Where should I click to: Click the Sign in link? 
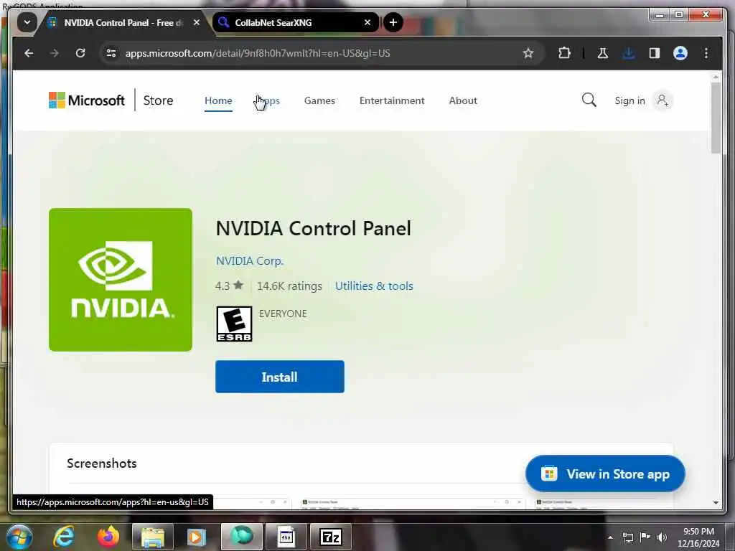click(629, 100)
